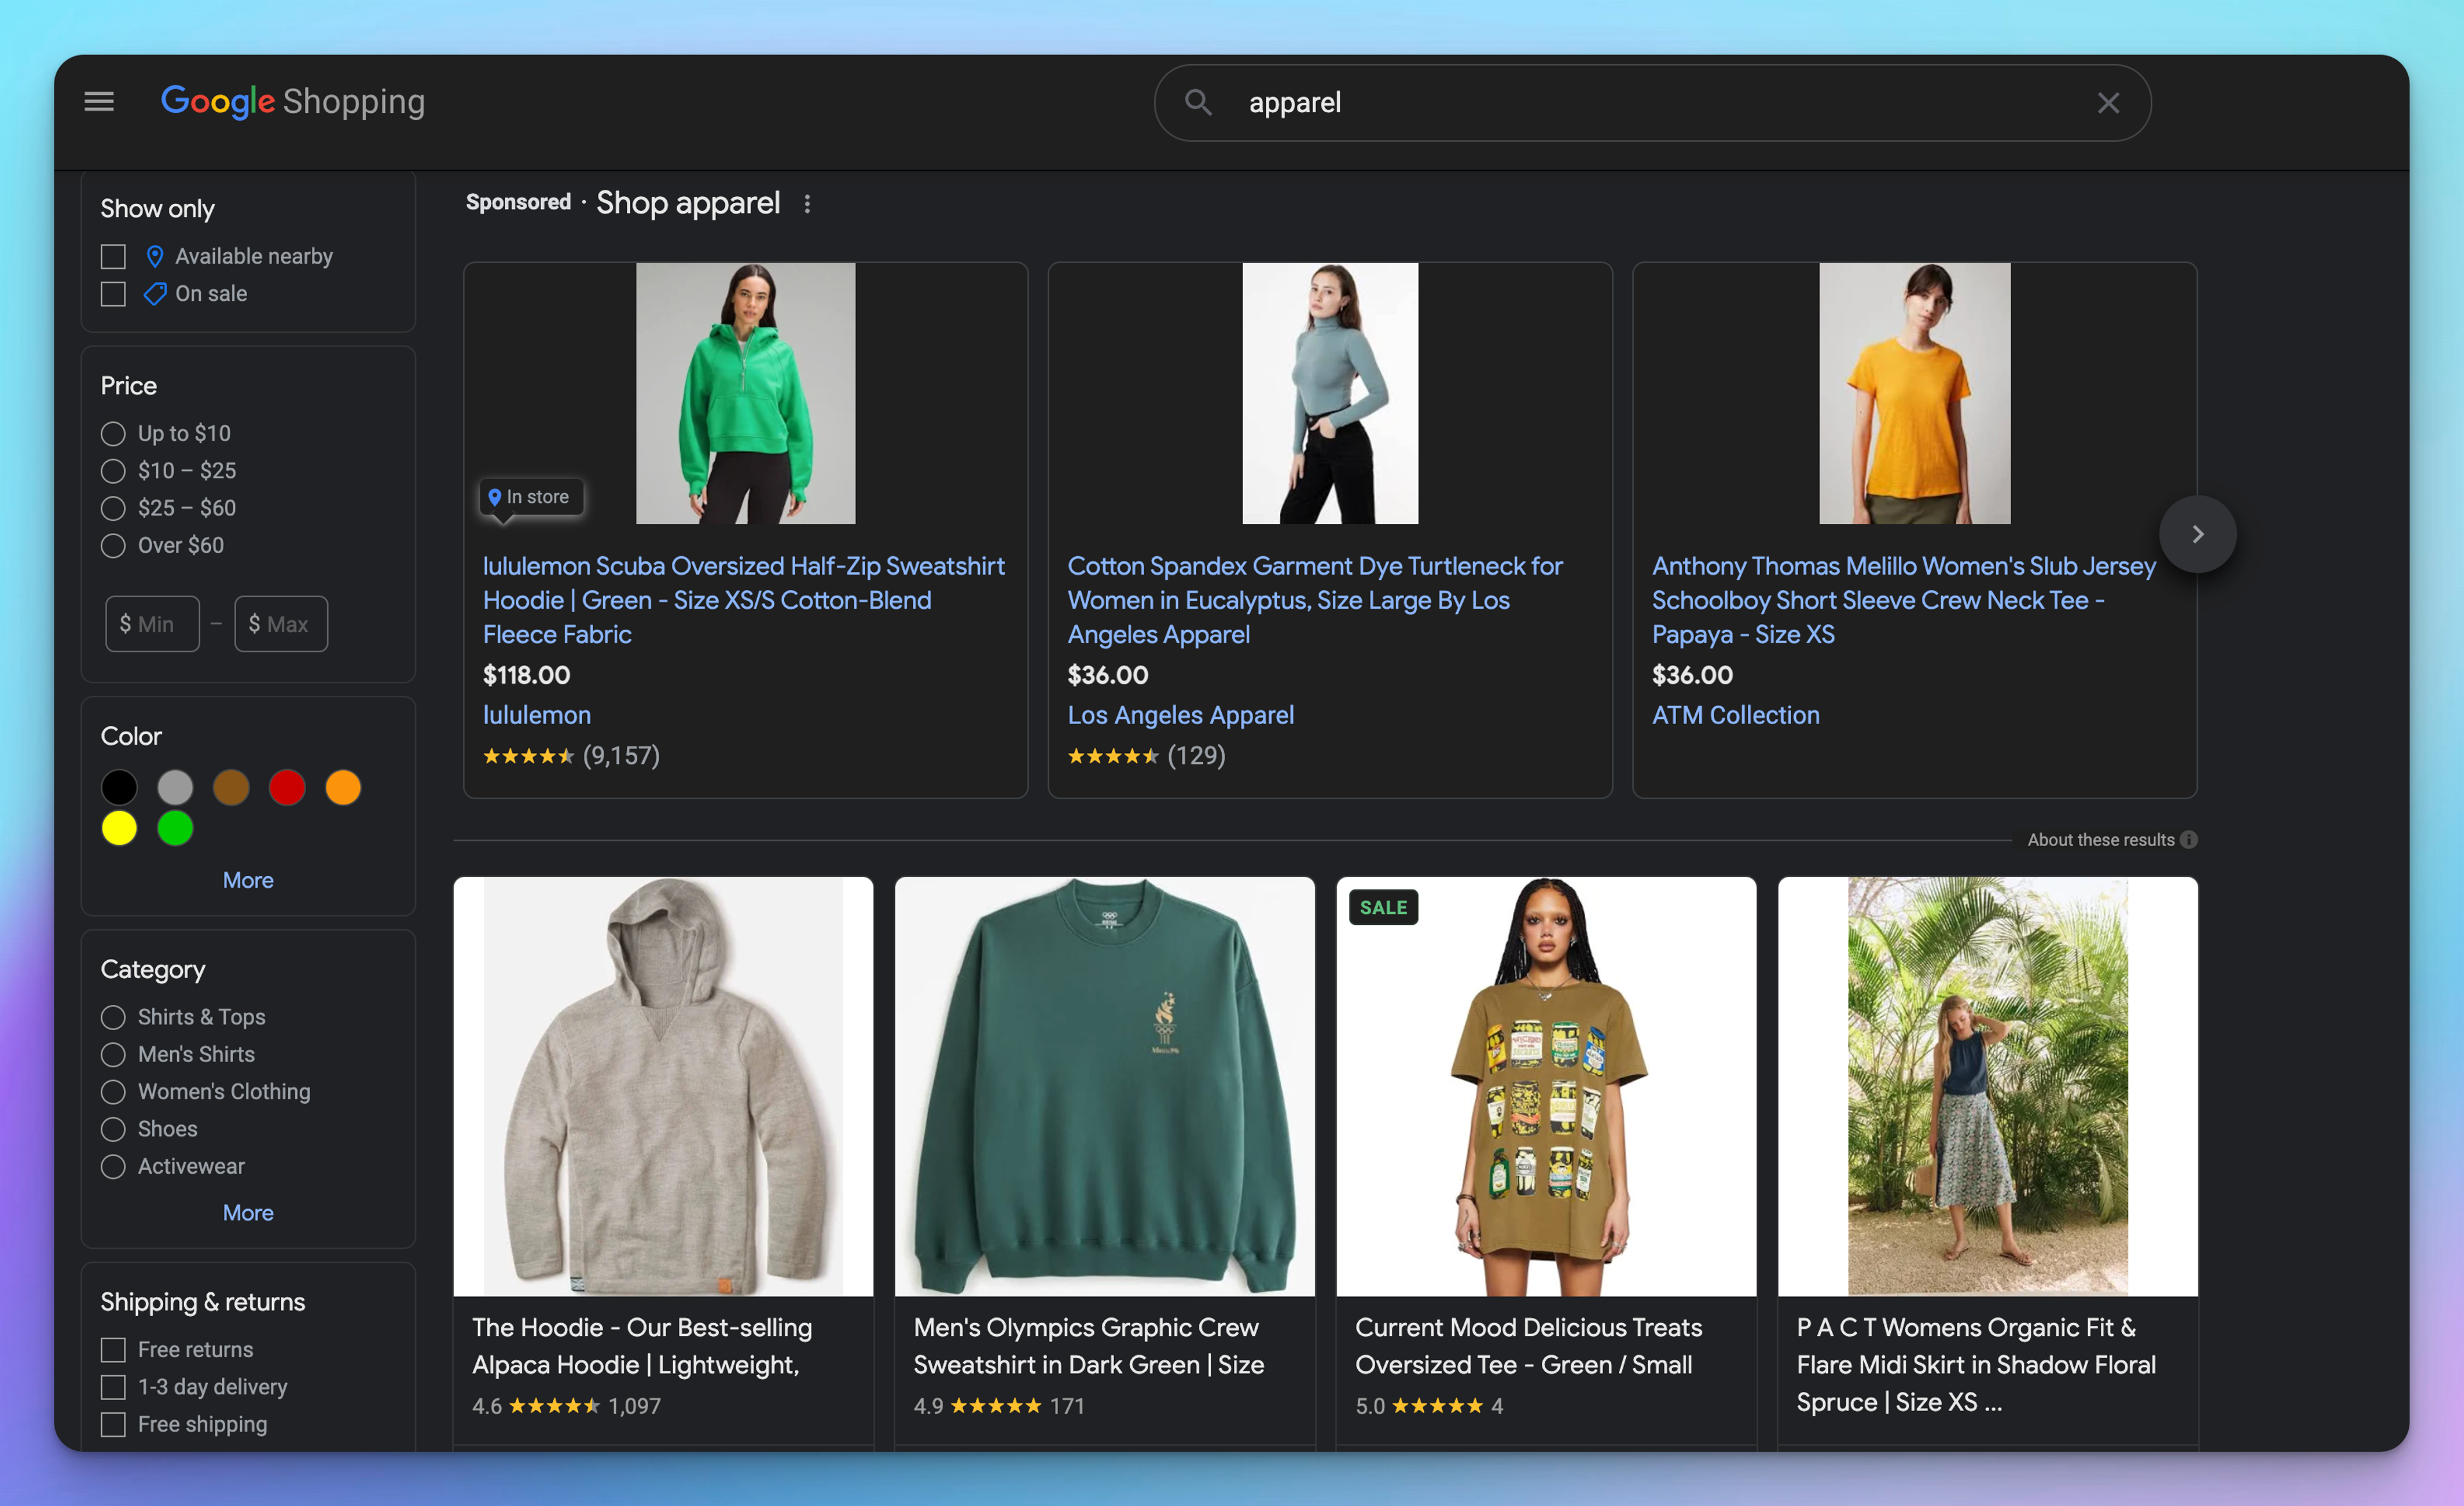
Task: Click the About these results info icon
Action: [x=2189, y=840]
